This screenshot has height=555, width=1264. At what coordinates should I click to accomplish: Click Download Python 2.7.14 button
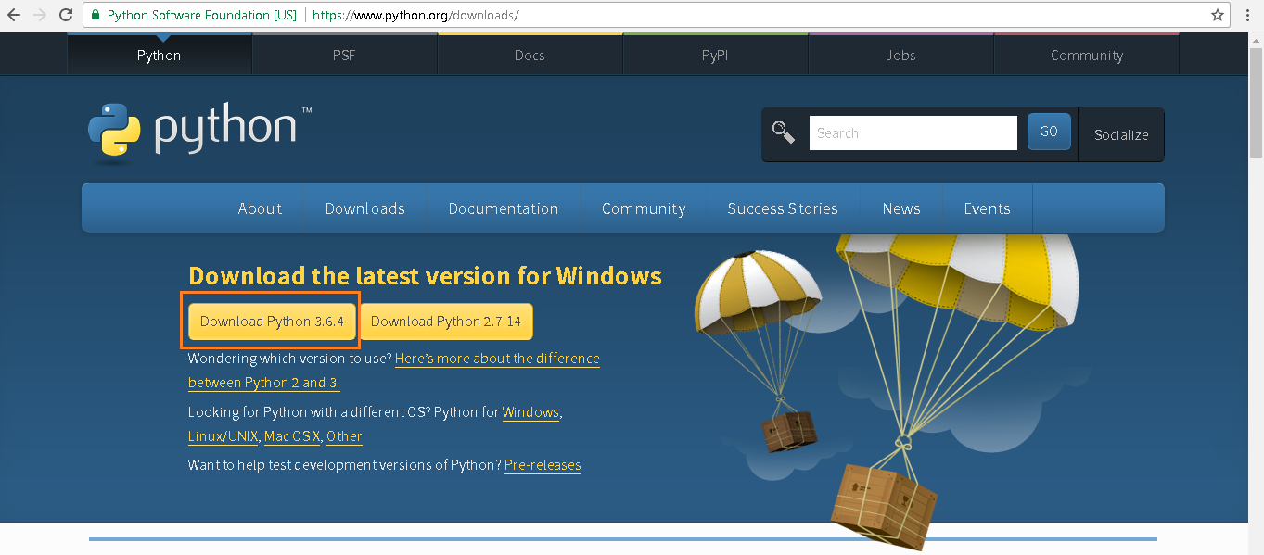coord(446,322)
